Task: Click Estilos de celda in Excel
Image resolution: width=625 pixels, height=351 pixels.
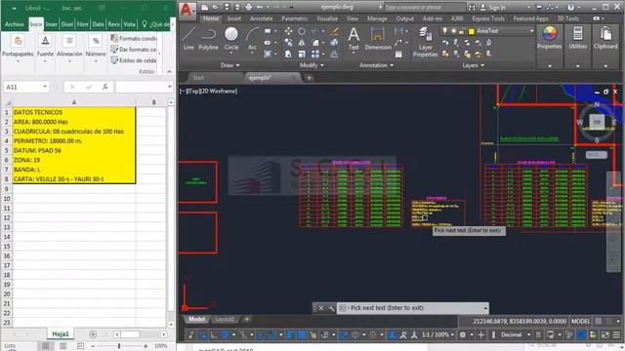Action: click(134, 60)
